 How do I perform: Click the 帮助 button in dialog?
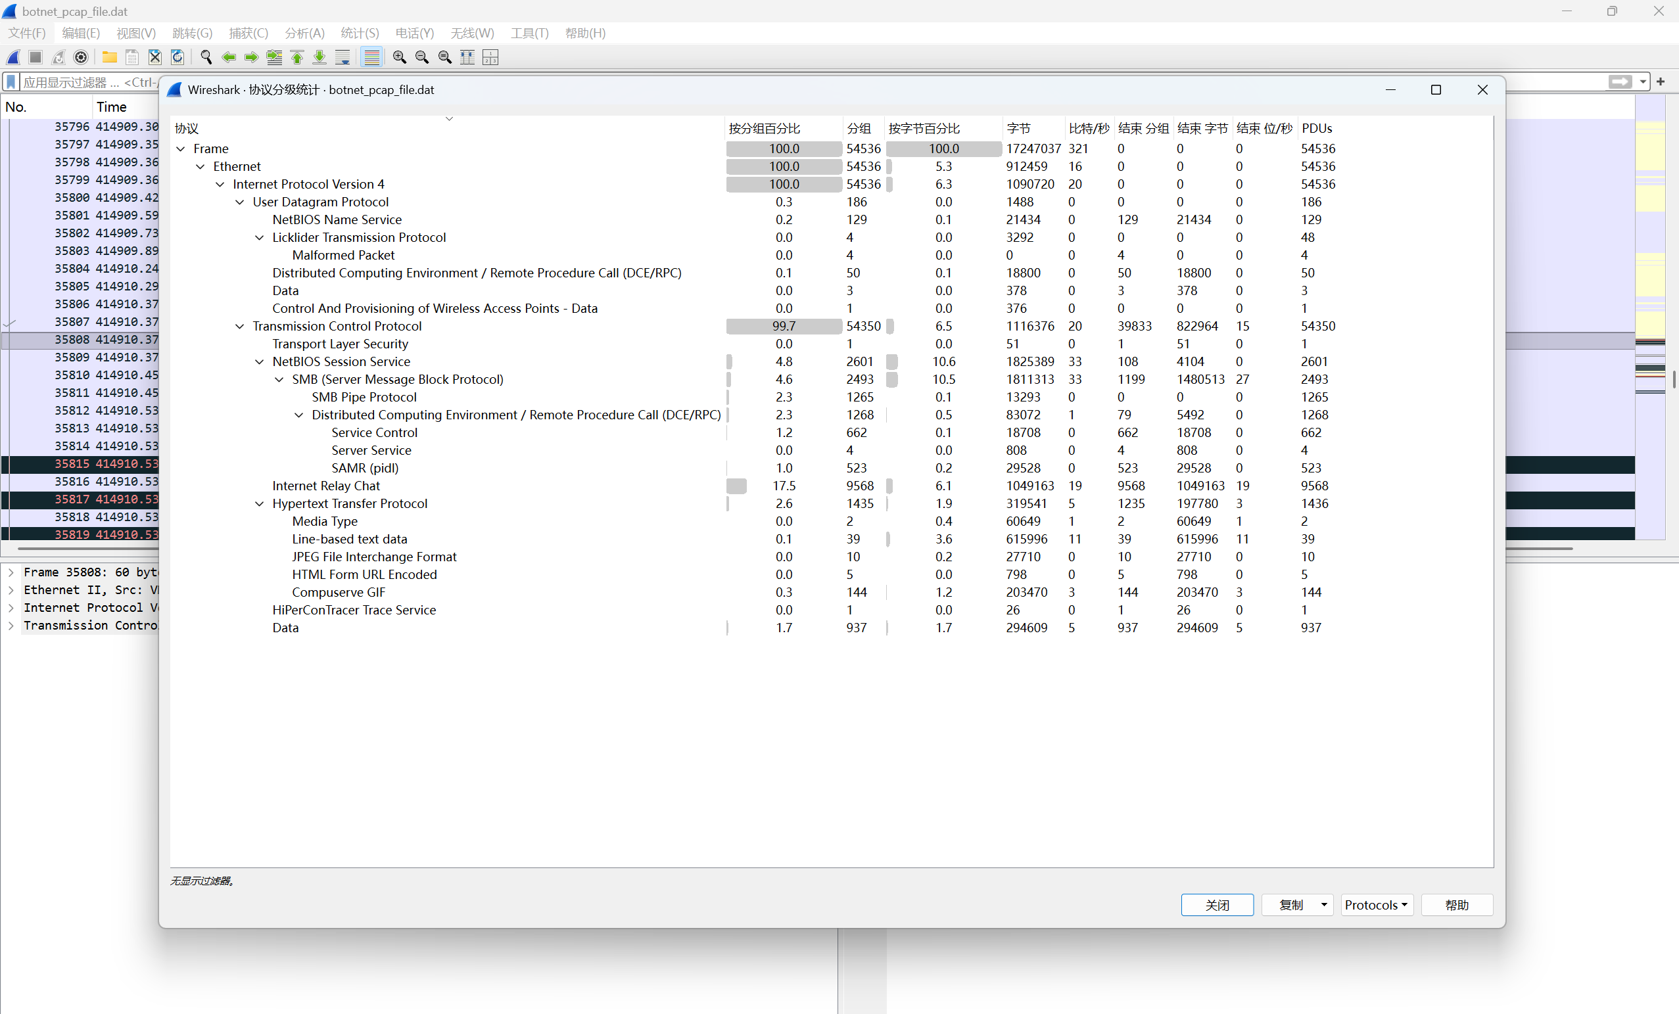1456,905
